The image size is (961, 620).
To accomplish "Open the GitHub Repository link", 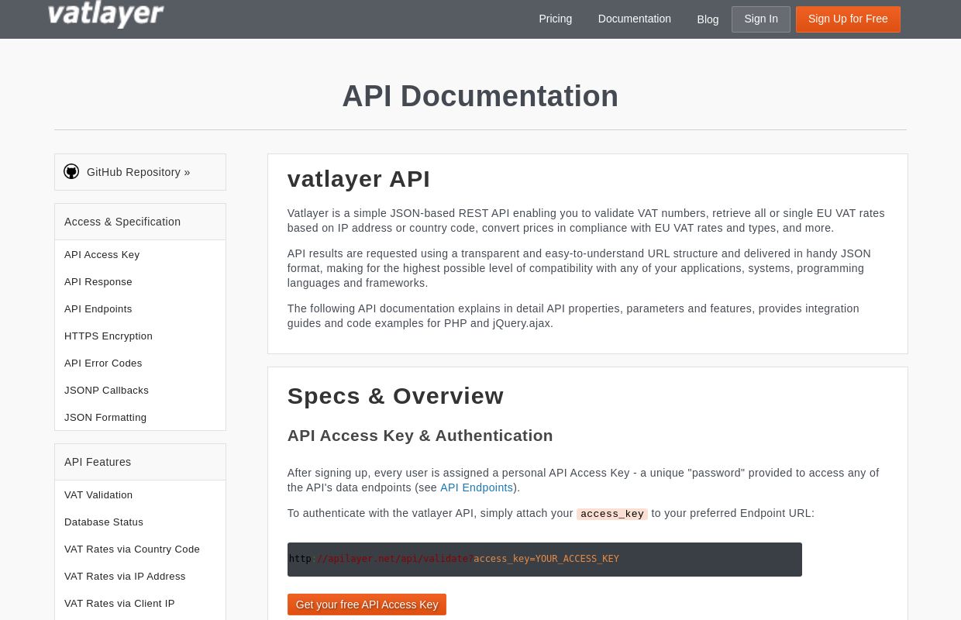I will coord(139,172).
